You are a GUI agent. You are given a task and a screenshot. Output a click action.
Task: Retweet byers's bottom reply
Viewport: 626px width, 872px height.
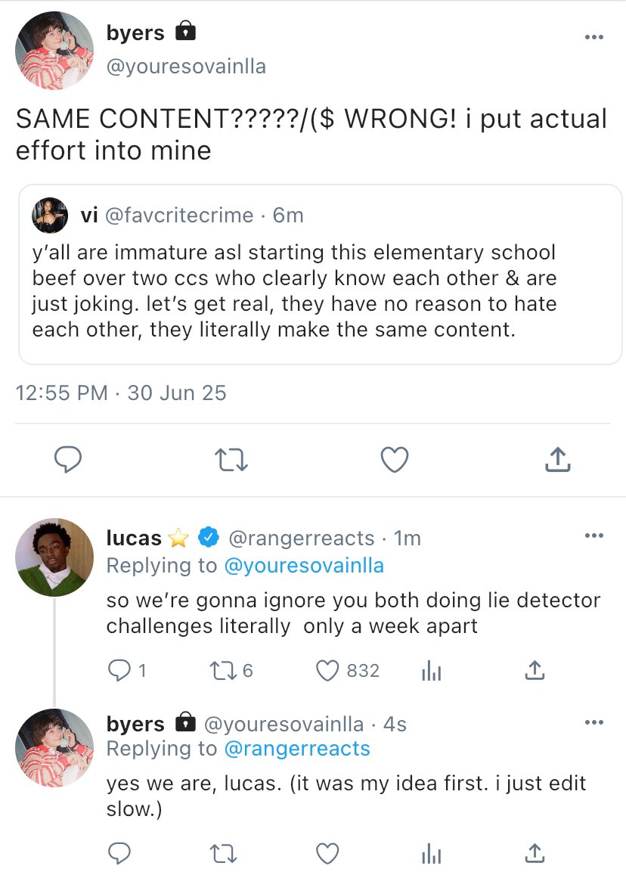point(223,854)
